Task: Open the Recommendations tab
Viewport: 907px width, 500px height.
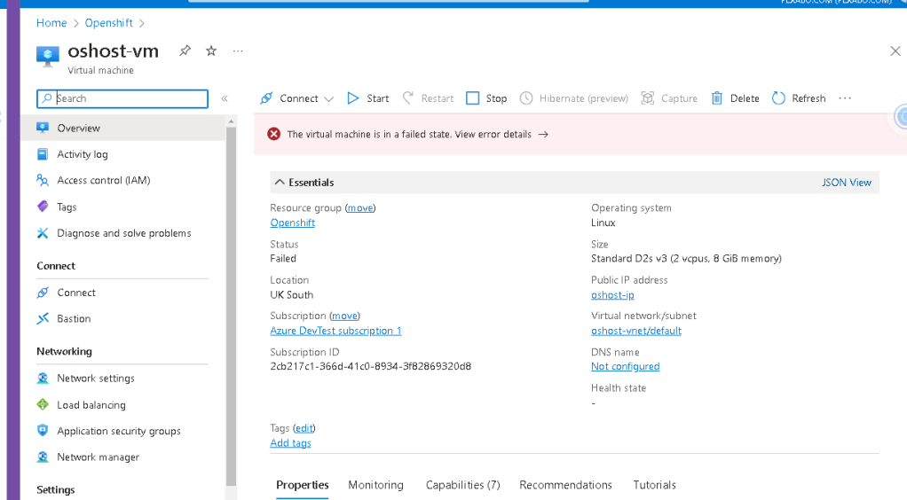Action: click(x=565, y=485)
